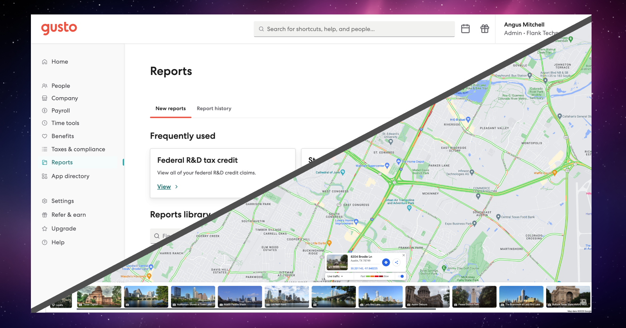Screen dimensions: 626x328
Task: Click the top search shortcuts input field
Action: point(354,29)
